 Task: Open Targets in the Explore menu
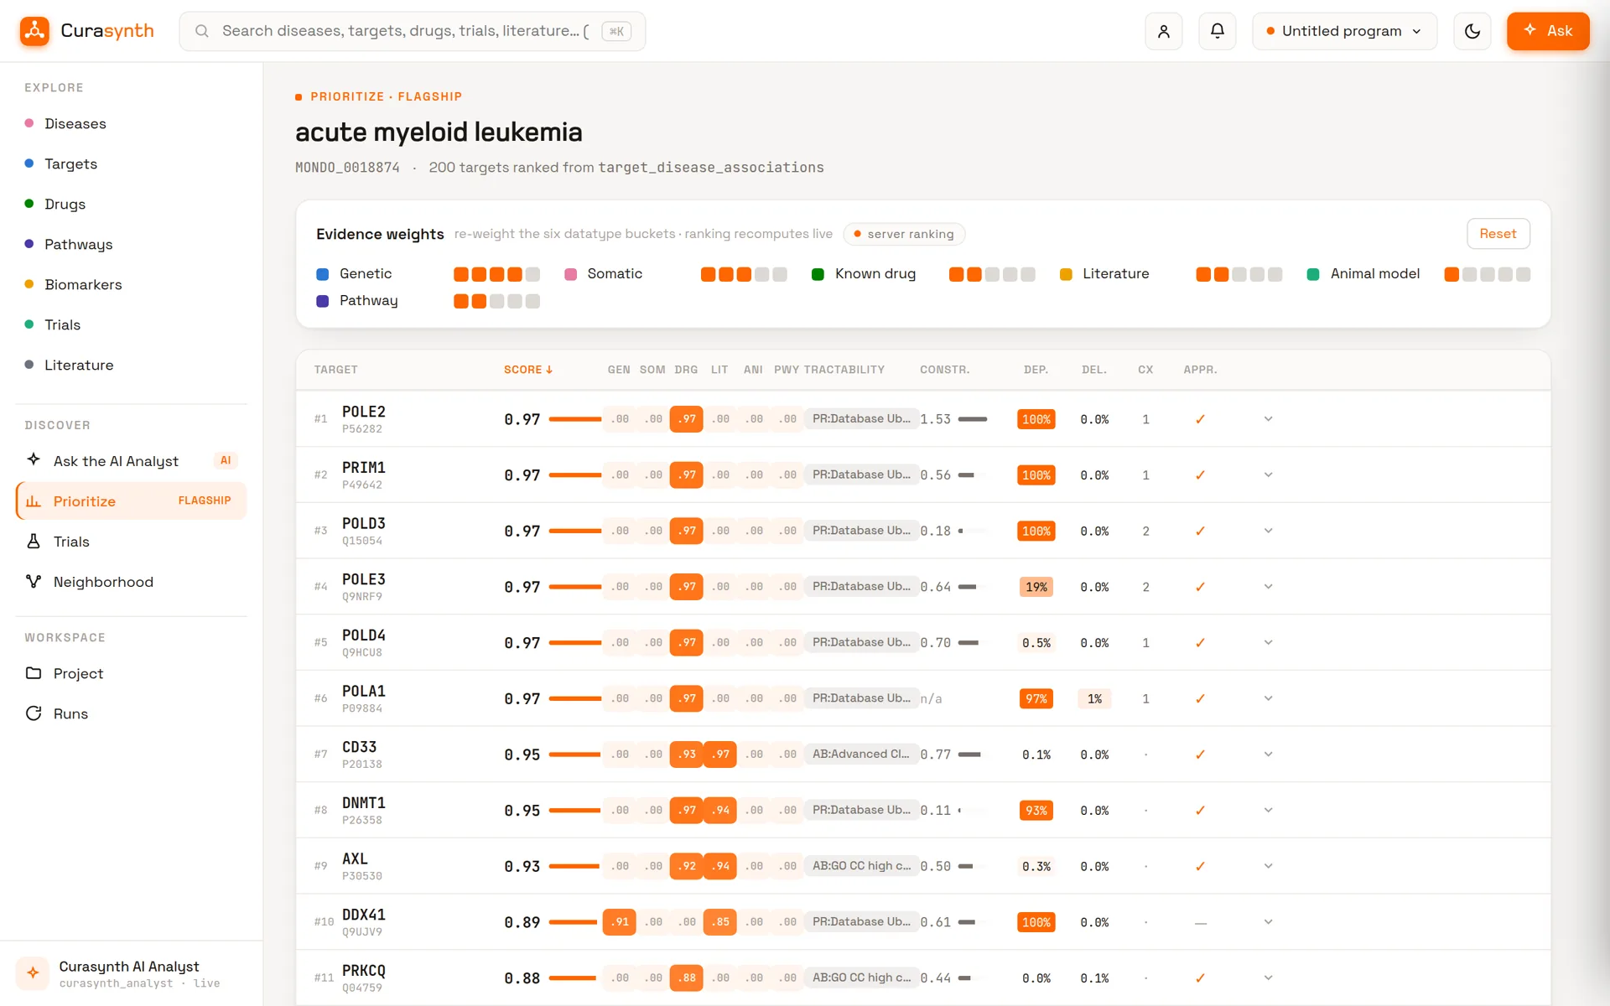click(132, 163)
